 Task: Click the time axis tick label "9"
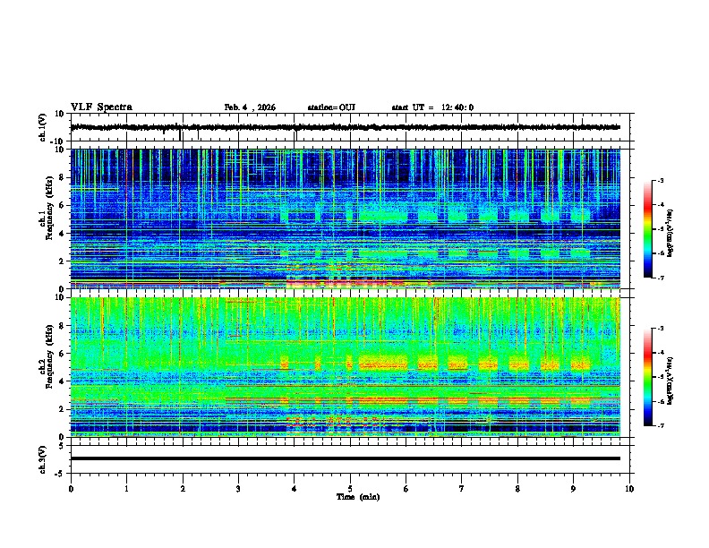(573, 489)
